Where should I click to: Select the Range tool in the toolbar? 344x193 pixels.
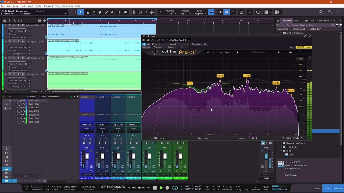click(x=87, y=12)
